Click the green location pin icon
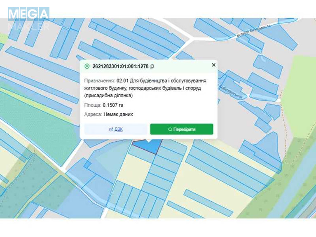This screenshot has height=237, width=316. [87, 66]
